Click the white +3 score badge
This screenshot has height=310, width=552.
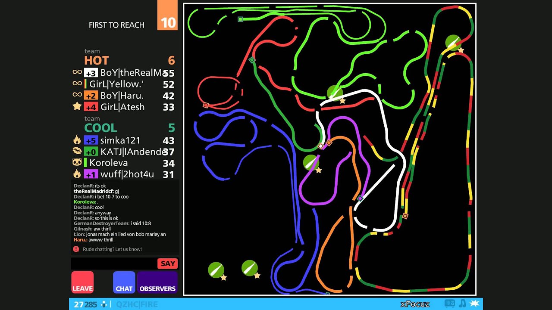tap(91, 73)
